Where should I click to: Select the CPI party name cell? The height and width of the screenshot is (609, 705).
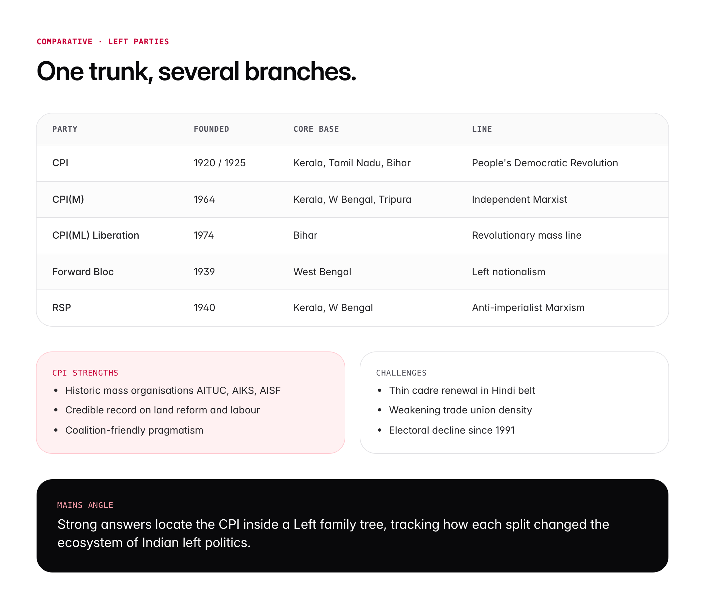(60, 163)
